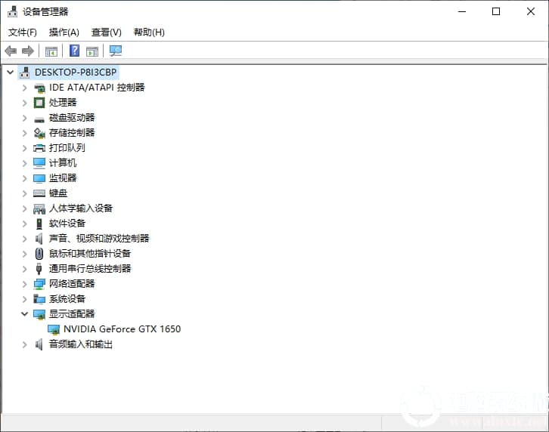This screenshot has width=549, height=432.
Task: Expand the 计算机 node arrow
Action: click(24, 163)
